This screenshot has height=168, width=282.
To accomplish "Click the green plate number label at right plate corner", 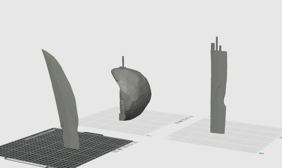I will click(x=262, y=153).
